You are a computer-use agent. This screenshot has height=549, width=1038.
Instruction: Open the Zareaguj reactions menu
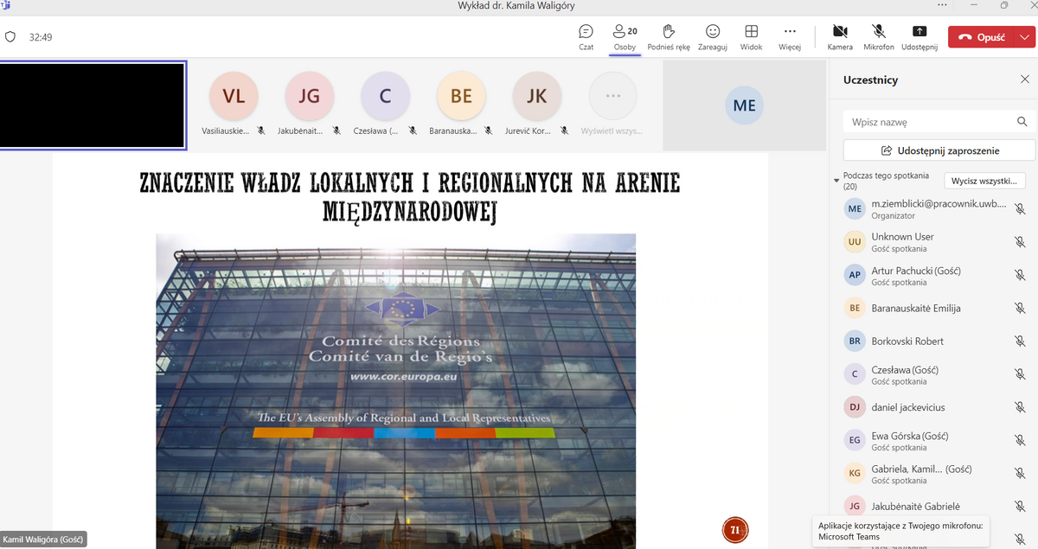coord(713,36)
